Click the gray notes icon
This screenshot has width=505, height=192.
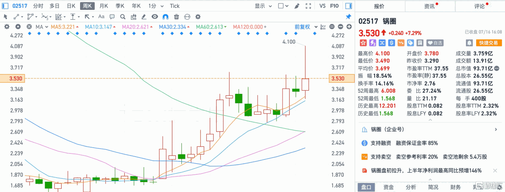(x=420, y=43)
